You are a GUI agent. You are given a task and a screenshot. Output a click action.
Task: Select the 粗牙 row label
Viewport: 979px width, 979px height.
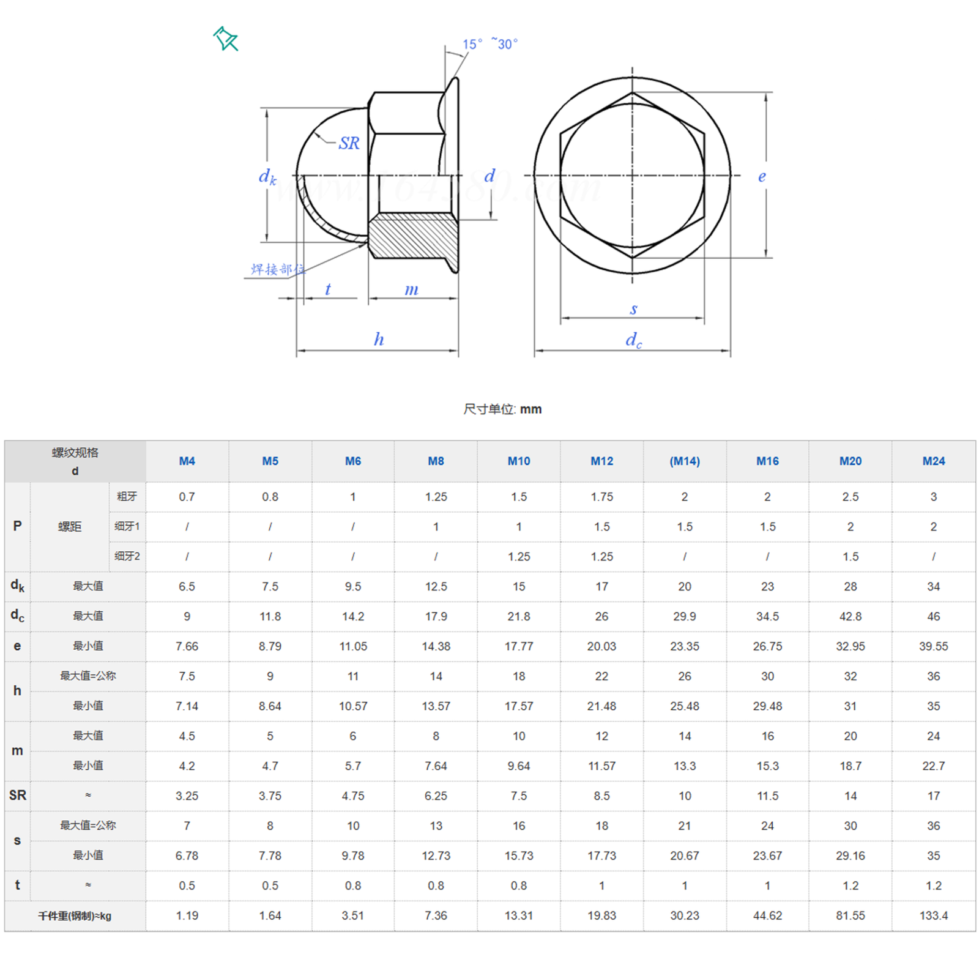[x=127, y=496]
